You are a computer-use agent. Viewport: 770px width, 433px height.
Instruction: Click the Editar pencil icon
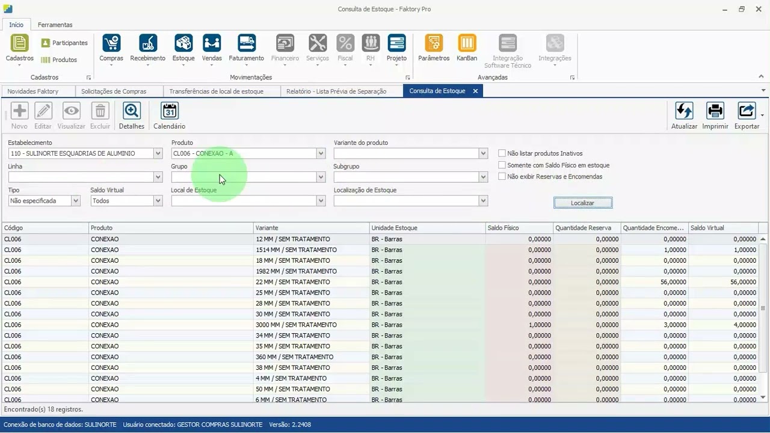point(43,111)
